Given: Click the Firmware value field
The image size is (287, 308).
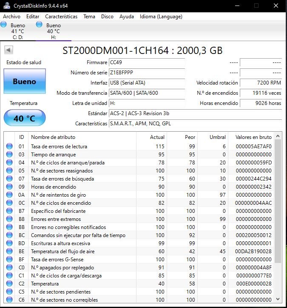Looking at the screenshot, I should pos(147,62).
